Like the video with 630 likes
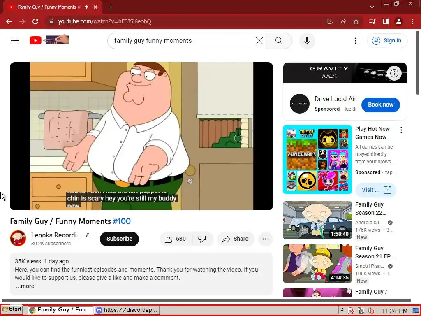 coord(176,239)
